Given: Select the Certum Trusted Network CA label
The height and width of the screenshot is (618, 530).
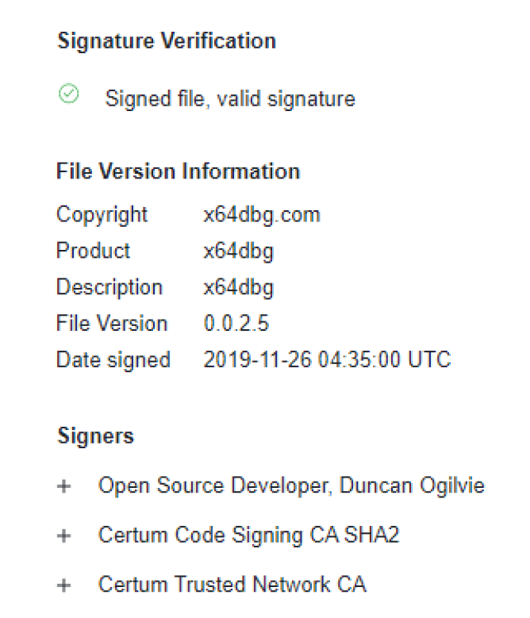Looking at the screenshot, I should (x=232, y=585).
